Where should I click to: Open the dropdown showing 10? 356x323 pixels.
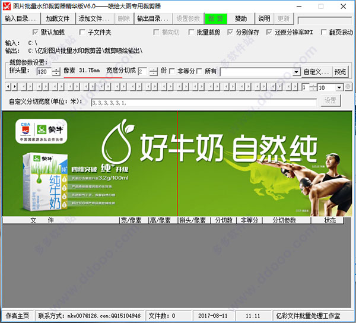(x=339, y=87)
